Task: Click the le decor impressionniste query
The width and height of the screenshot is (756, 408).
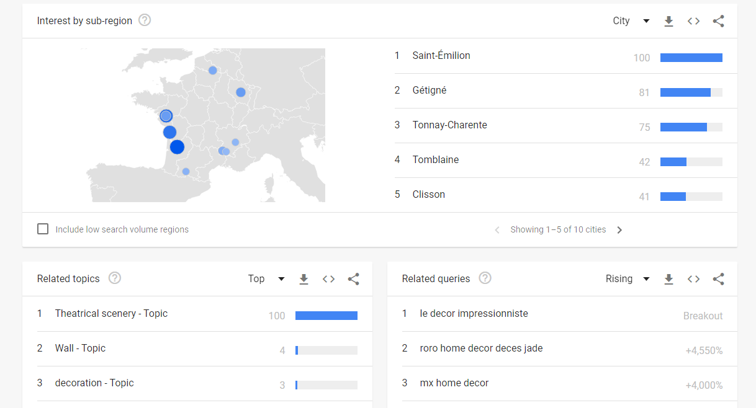Action: click(474, 314)
